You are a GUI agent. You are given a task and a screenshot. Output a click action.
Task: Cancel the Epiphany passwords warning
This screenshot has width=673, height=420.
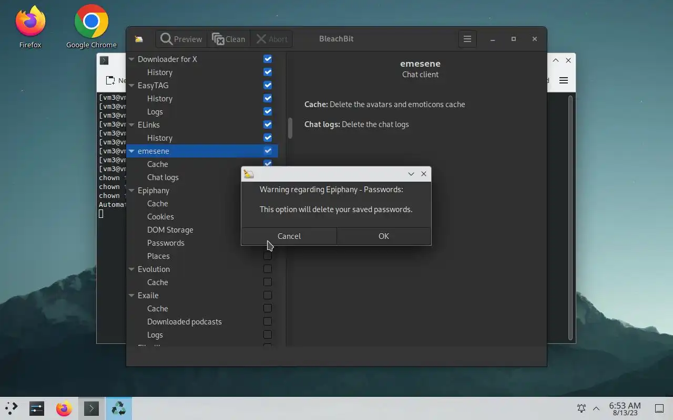289,236
